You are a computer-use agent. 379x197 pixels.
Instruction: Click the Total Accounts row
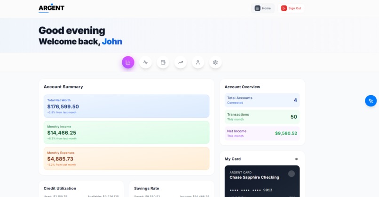262,100
